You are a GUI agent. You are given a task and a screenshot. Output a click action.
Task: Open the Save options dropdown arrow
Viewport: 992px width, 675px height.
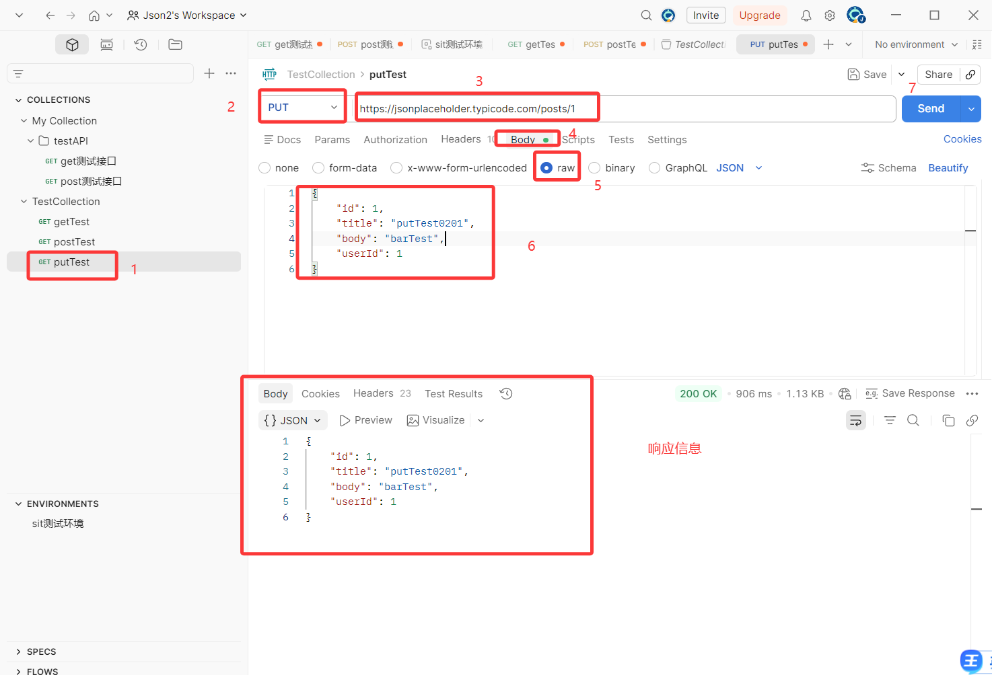click(901, 75)
